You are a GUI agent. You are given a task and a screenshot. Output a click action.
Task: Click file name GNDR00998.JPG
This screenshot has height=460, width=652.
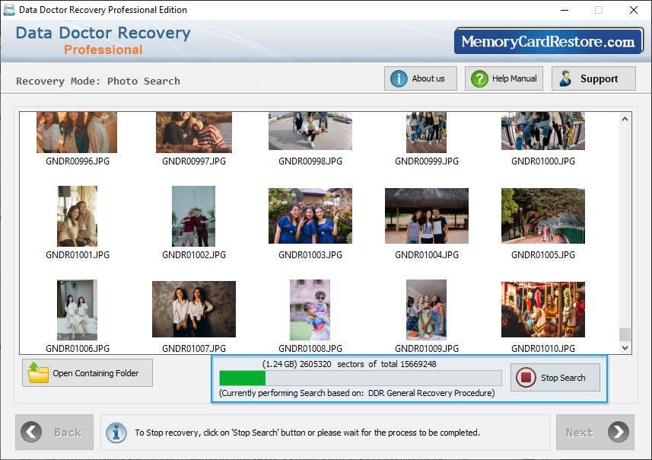click(310, 161)
